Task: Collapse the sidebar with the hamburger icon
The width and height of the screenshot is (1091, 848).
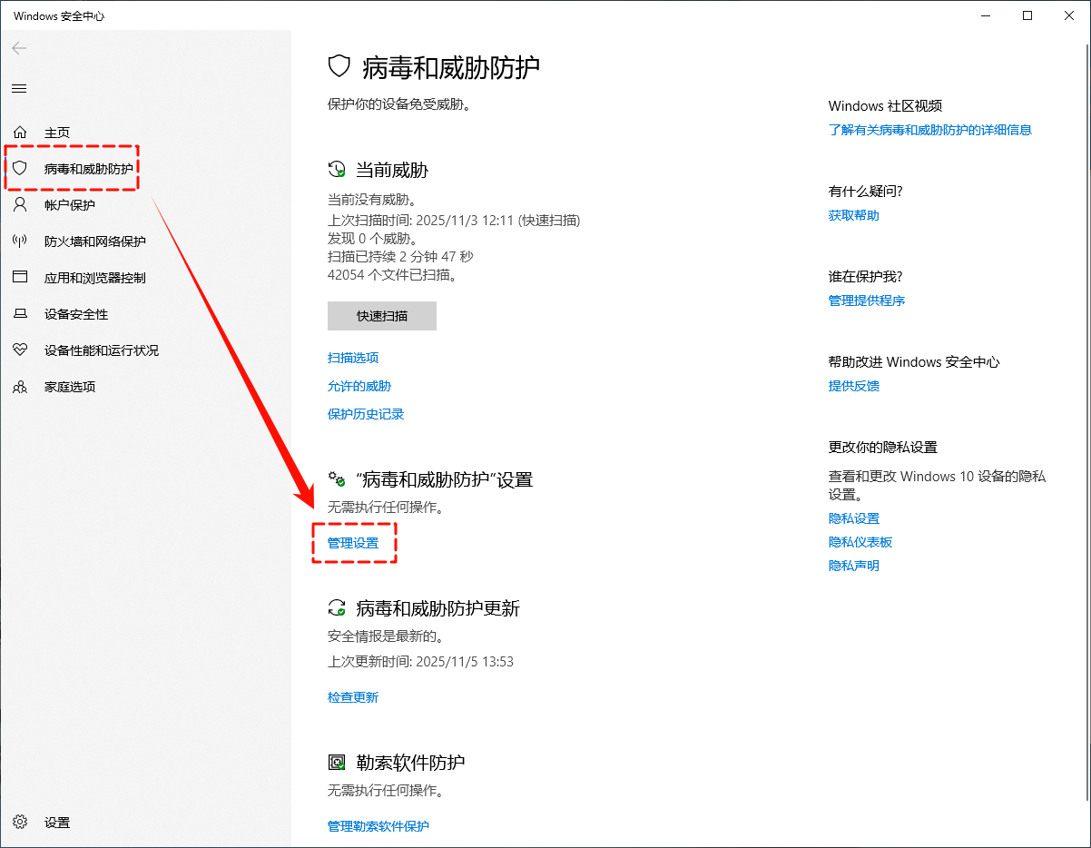Action: (19, 88)
